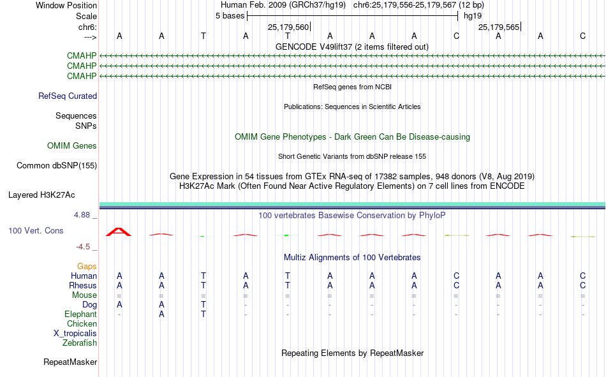Click the Rhesus species label

(x=83, y=285)
